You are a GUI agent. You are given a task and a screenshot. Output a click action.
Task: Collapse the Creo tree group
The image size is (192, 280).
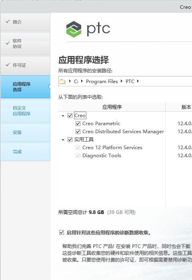[63, 116]
